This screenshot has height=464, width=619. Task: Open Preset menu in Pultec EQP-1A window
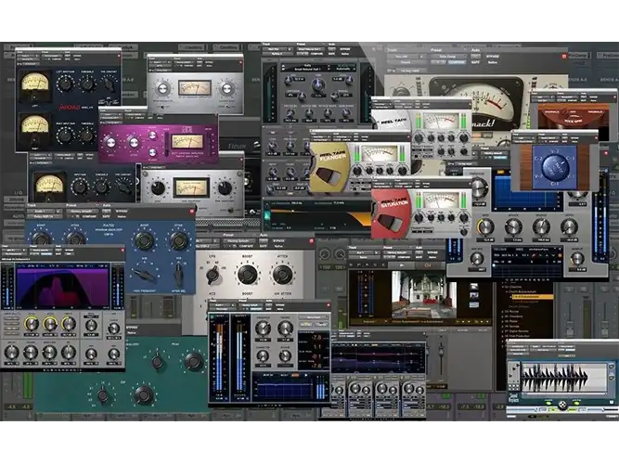coord(81,212)
